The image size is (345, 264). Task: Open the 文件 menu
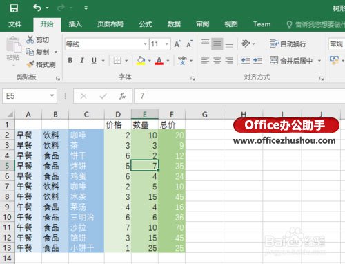[x=15, y=24]
